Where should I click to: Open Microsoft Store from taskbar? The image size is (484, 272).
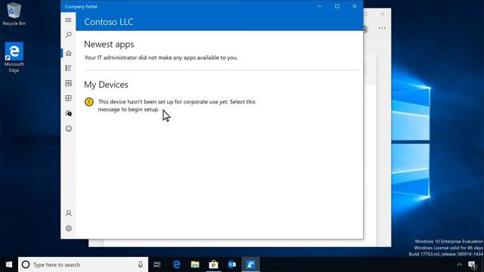[213, 264]
